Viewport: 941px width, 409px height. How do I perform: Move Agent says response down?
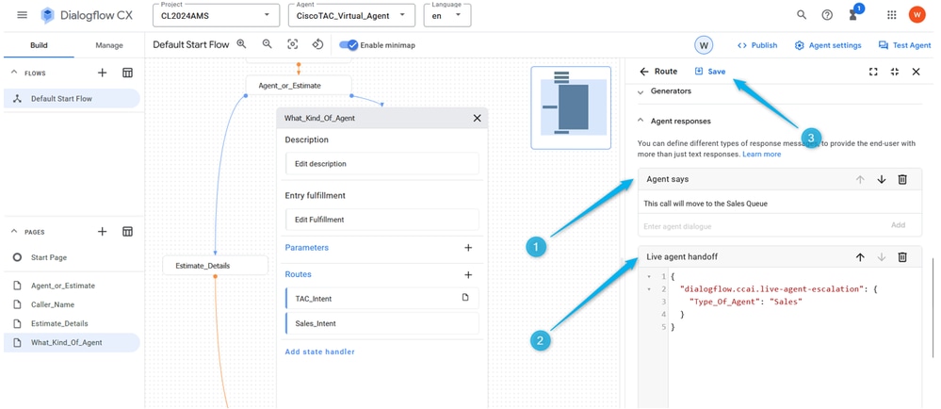[x=882, y=180]
